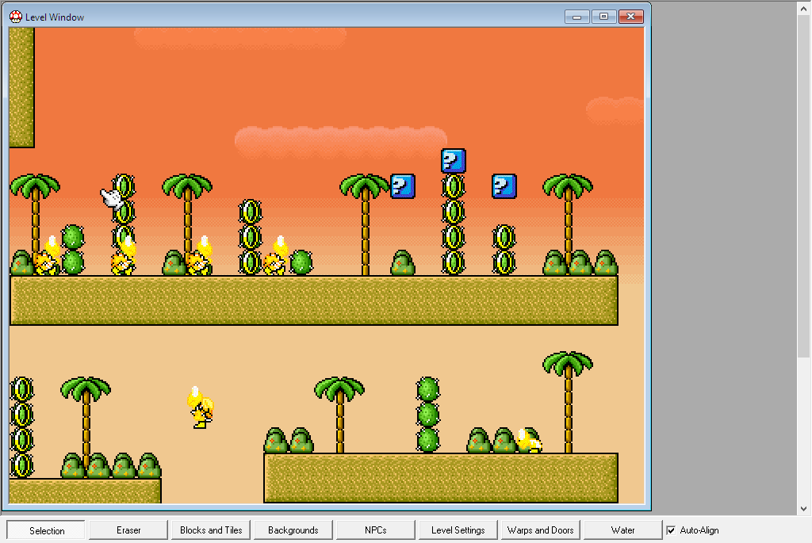This screenshot has width=812, height=543.
Task: Select the palm tree on lower left platform
Action: tap(86, 427)
